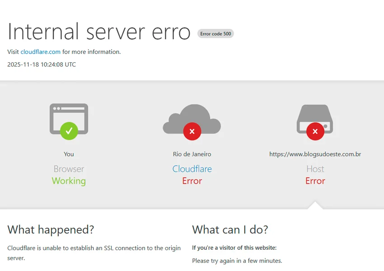Select the Internal server erro heading
Viewport: 384px width, 271px height.
pyautogui.click(x=98, y=32)
